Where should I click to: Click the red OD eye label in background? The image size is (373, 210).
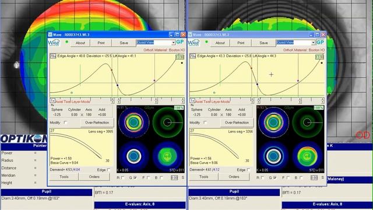coord(363,135)
